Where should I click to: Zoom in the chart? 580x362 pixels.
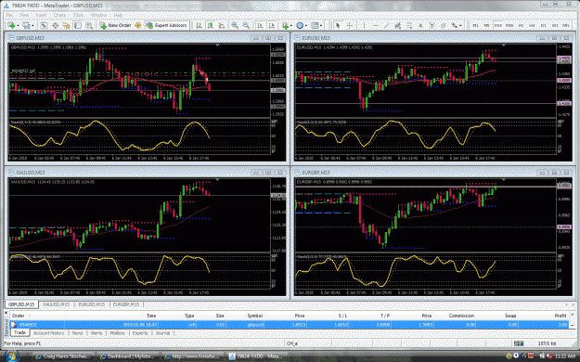coord(235,25)
